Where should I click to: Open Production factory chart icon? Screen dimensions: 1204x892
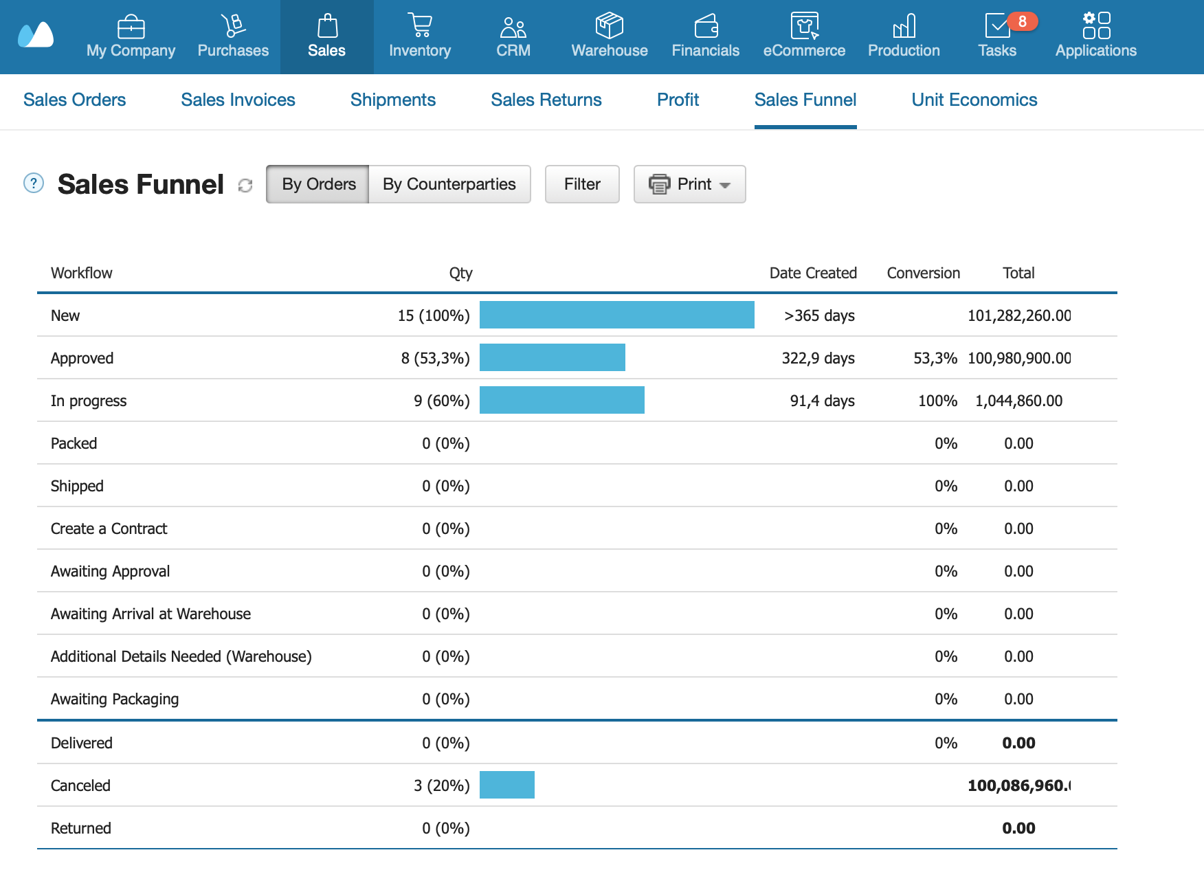(x=904, y=26)
